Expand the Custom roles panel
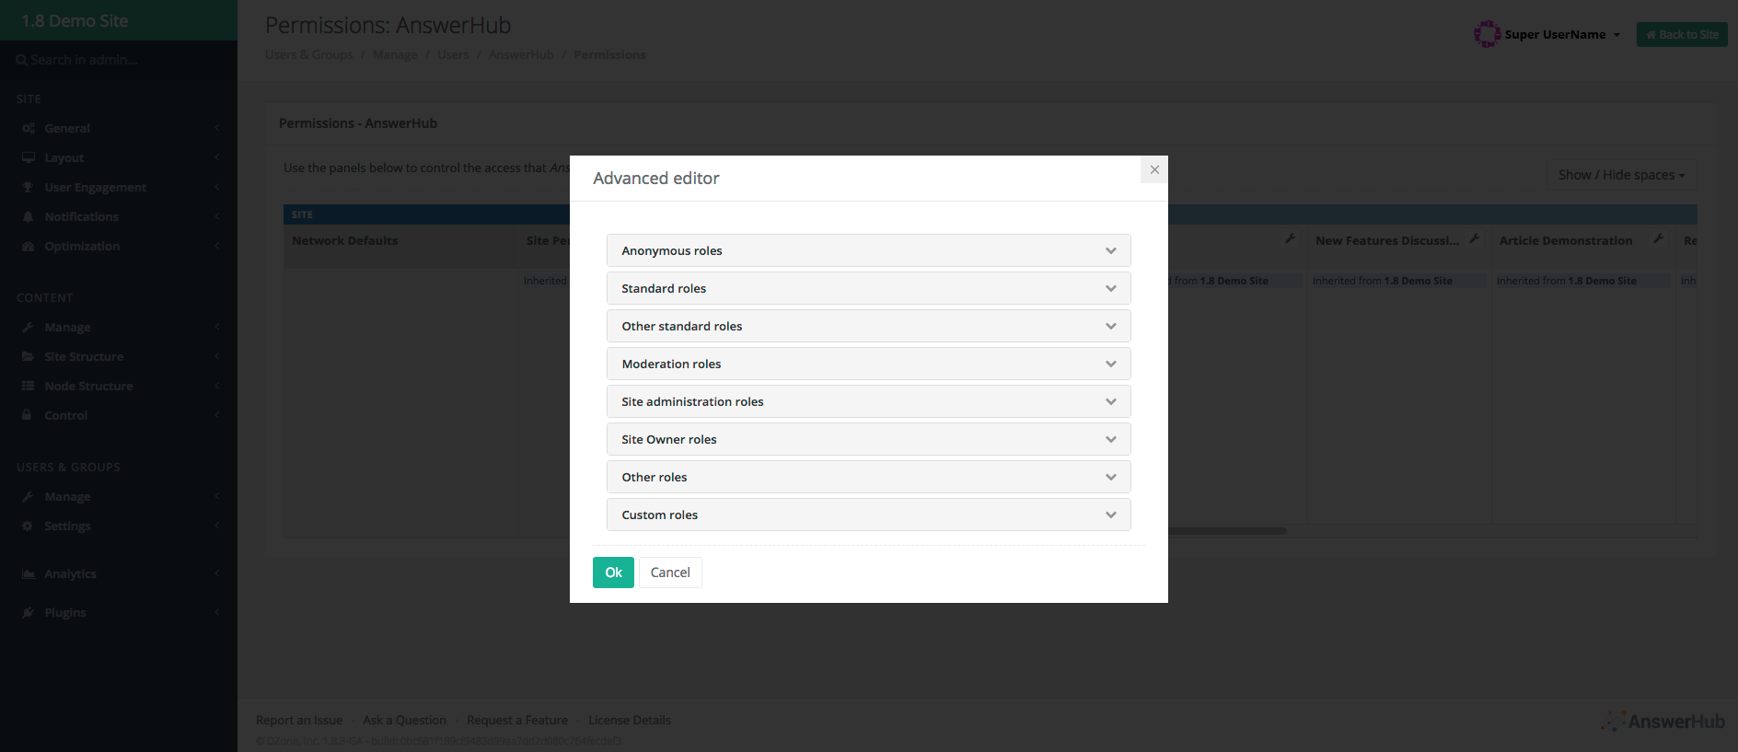The height and width of the screenshot is (752, 1738). (x=868, y=515)
